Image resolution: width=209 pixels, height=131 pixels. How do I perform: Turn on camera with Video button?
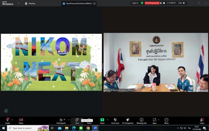21,121
